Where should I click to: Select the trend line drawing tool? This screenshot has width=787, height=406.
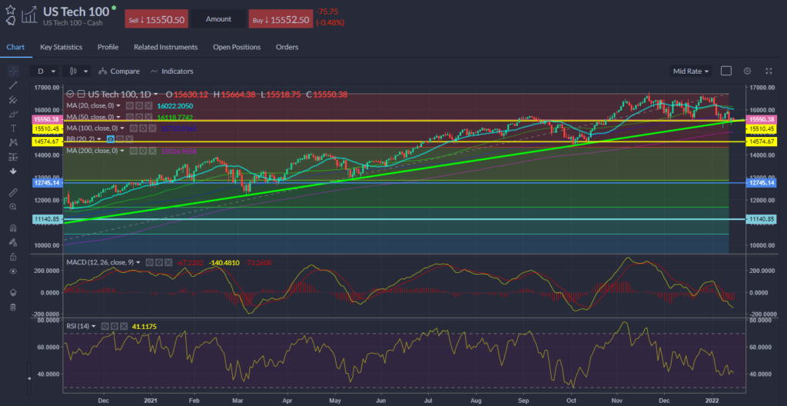(x=12, y=85)
